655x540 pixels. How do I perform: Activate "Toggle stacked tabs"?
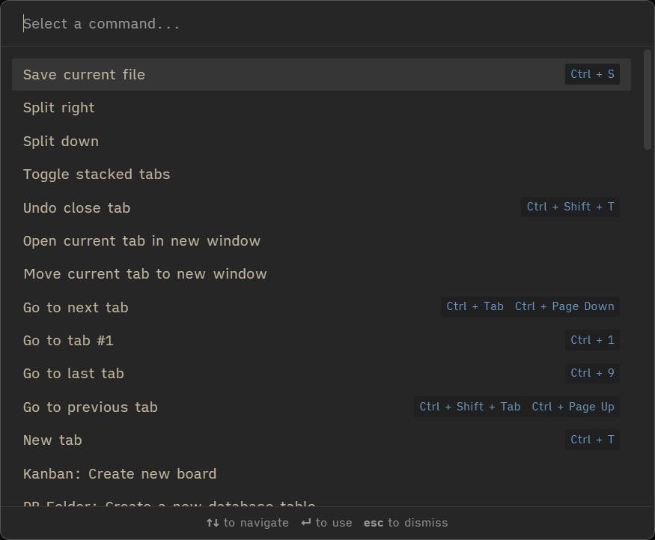coord(97,174)
